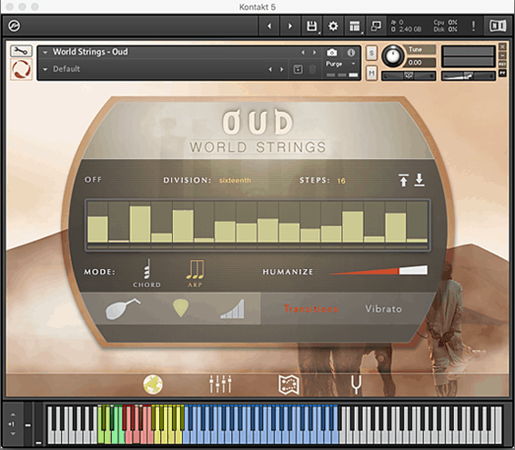Viewport: 515px width, 450px height.
Task: Click the volume slider under output meters
Action: (468, 75)
